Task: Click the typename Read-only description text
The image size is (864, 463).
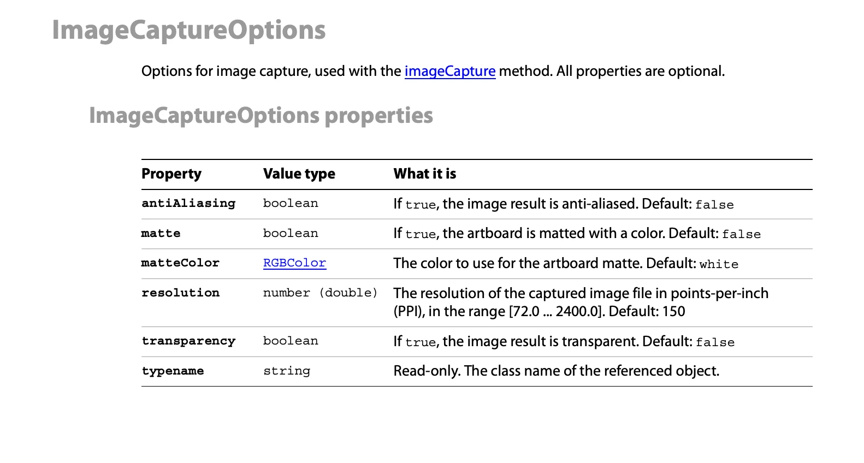Action: pyautogui.click(x=556, y=371)
